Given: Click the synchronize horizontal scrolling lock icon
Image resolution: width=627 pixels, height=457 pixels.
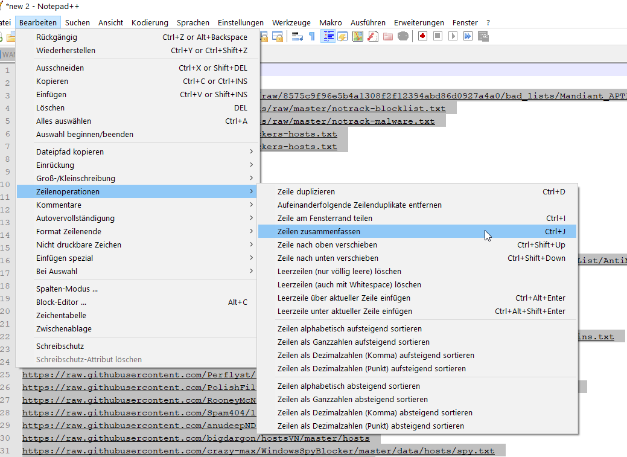Looking at the screenshot, I should click(278, 36).
